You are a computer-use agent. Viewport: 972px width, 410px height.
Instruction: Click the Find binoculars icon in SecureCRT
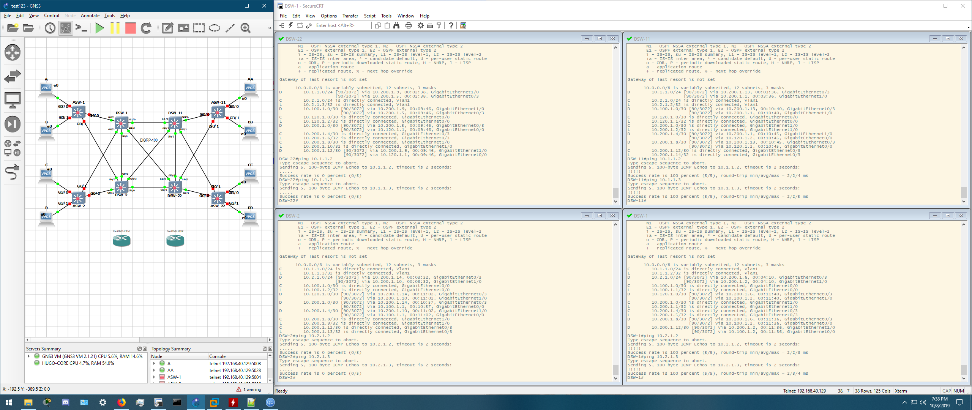pyautogui.click(x=396, y=25)
